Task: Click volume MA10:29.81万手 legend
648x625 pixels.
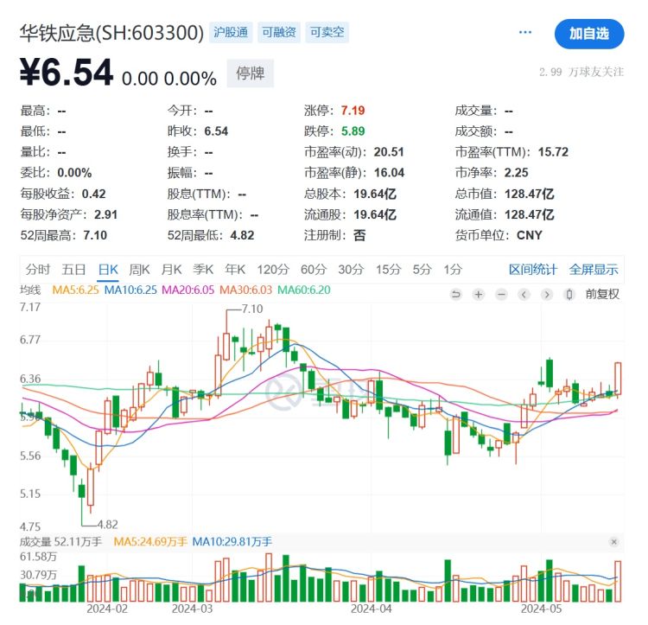Action: 232,541
